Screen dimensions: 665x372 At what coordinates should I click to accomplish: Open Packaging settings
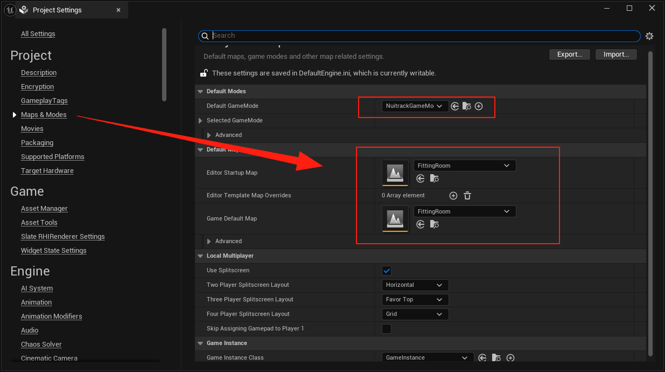click(x=37, y=143)
